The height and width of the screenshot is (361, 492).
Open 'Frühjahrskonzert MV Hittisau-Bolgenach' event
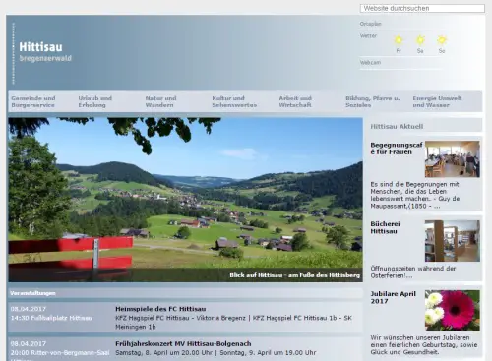click(183, 344)
